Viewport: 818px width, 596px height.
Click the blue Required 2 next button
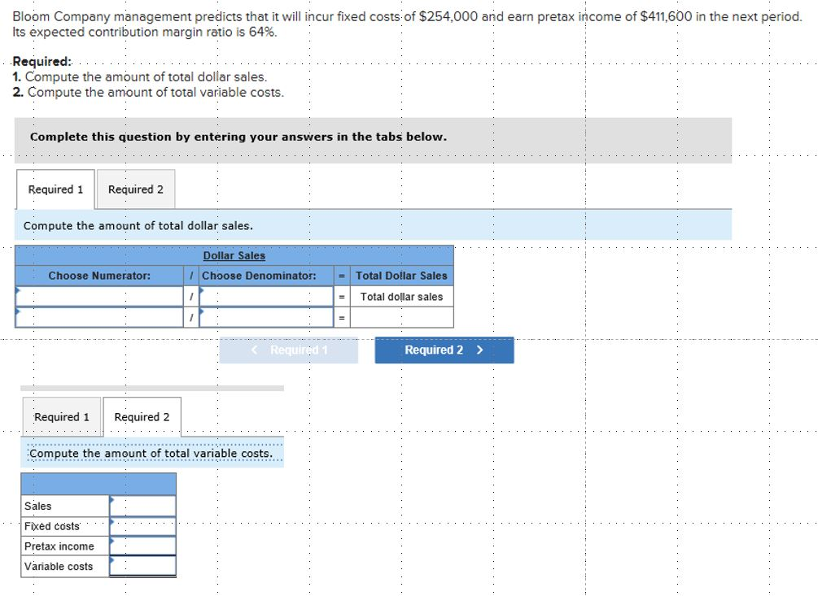point(444,350)
